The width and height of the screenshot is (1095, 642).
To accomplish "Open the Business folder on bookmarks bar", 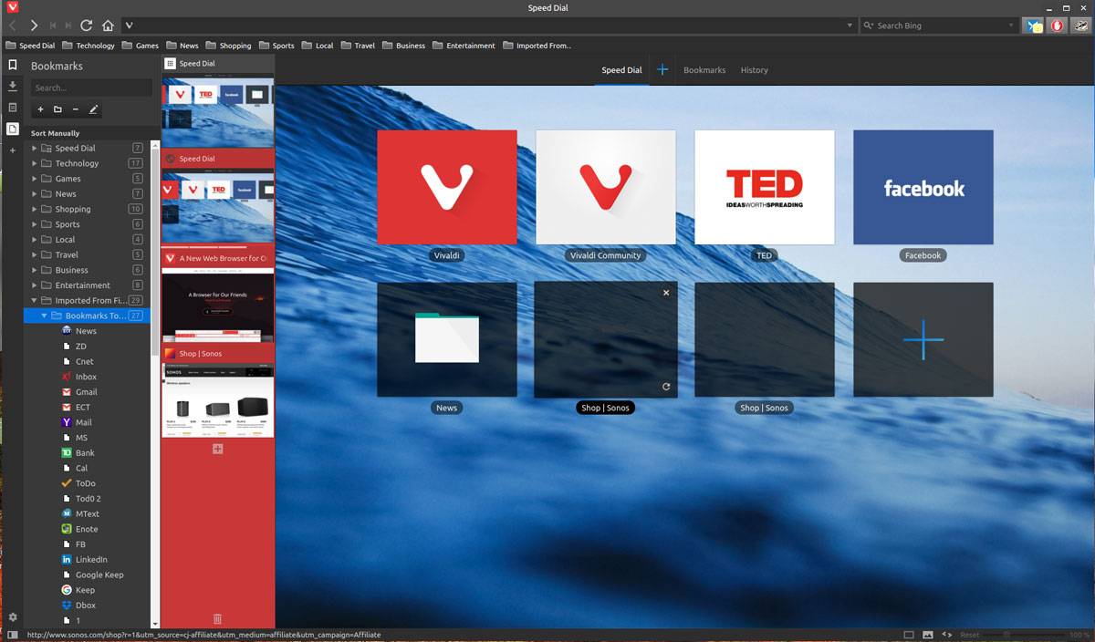I will click(403, 46).
